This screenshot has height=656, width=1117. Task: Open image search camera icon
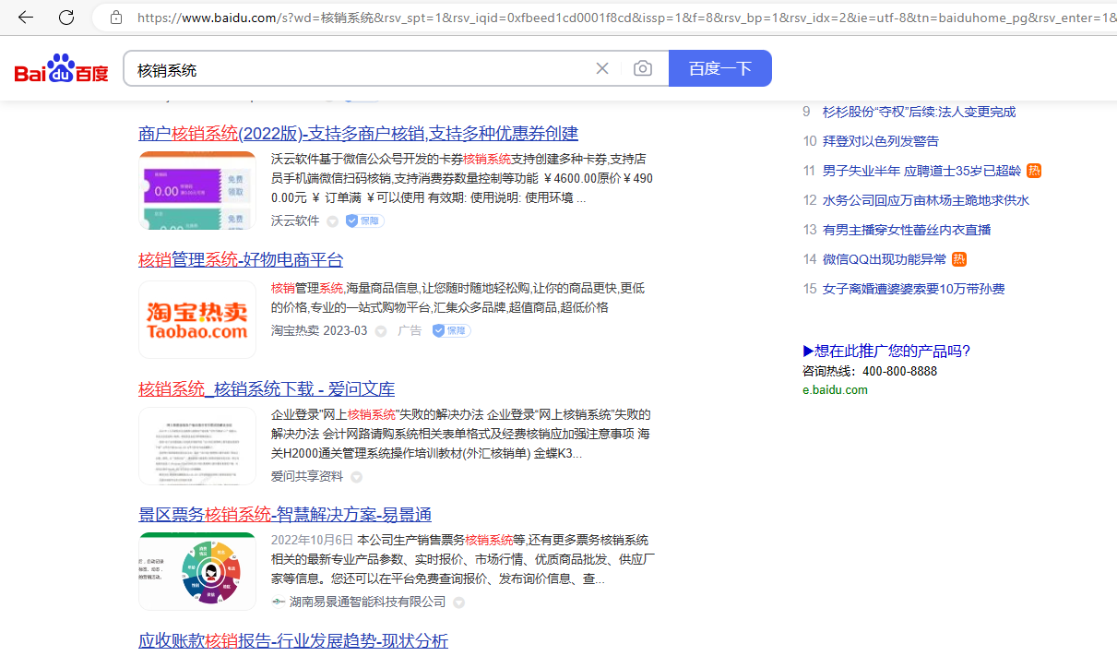click(x=643, y=68)
